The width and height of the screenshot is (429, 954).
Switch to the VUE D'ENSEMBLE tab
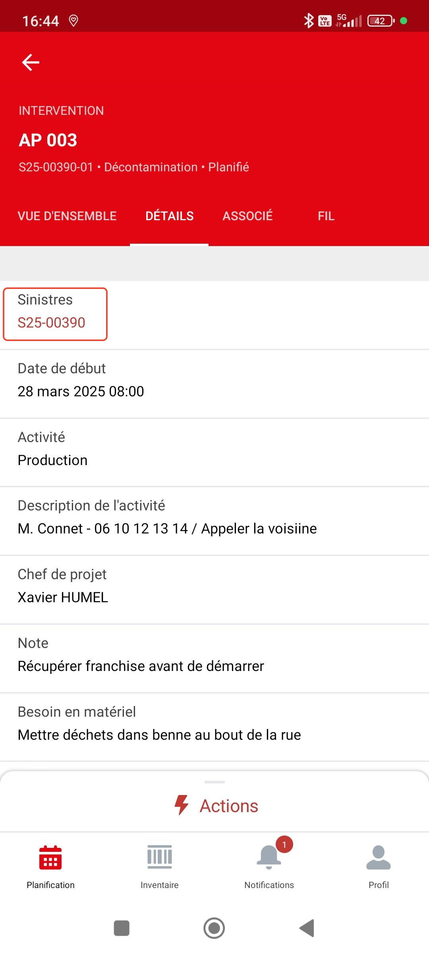[67, 216]
